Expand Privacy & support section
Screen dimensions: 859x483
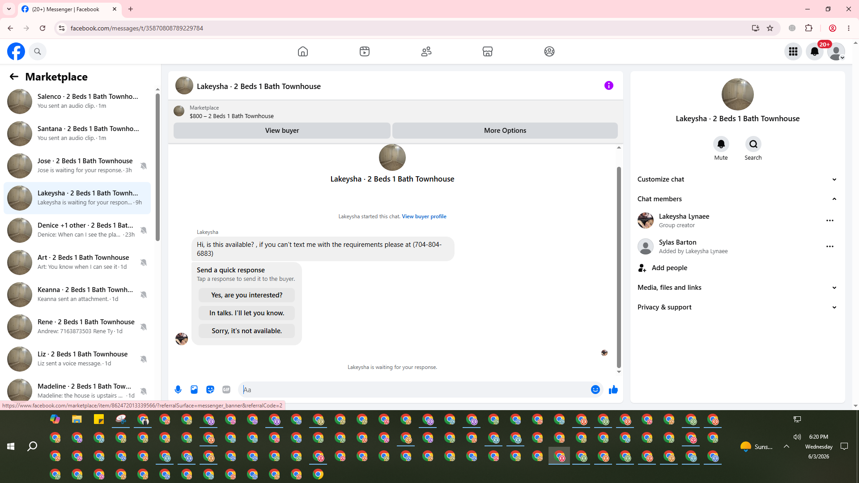coord(737,307)
